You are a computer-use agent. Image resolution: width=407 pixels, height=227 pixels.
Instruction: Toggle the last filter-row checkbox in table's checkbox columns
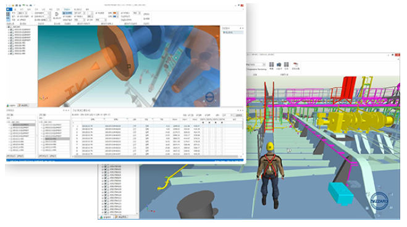pyautogui.click(x=222, y=122)
